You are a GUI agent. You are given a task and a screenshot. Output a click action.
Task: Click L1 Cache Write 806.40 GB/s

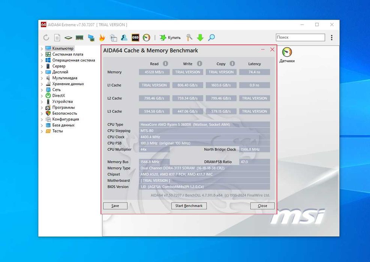pos(187,85)
